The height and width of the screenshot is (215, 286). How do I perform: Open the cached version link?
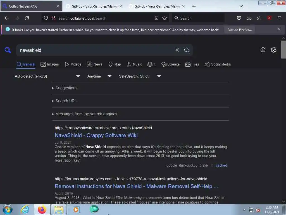[221, 165]
